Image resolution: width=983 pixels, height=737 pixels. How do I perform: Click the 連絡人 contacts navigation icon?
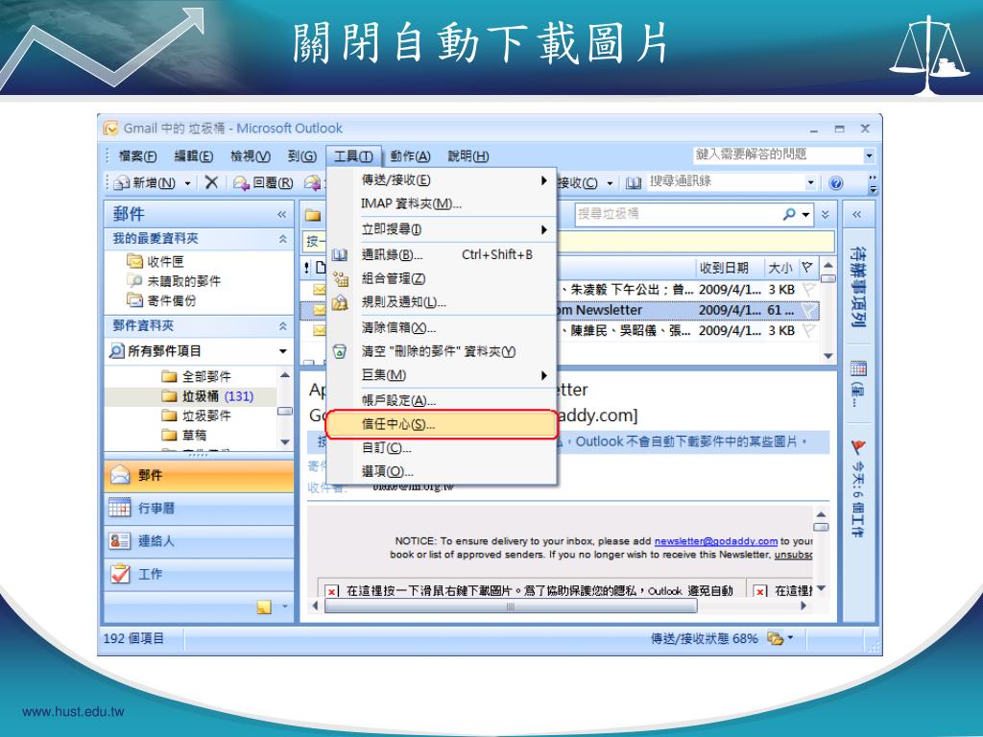[x=120, y=540]
